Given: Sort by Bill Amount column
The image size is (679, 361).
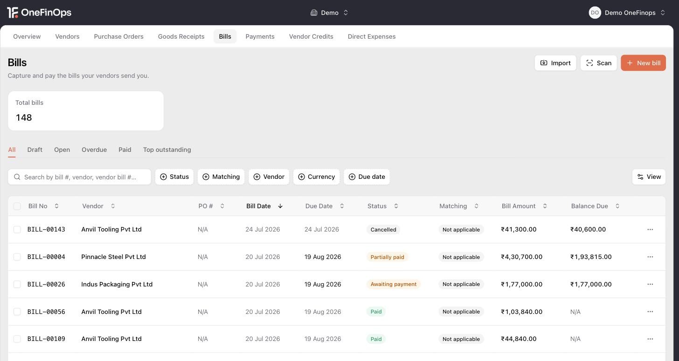Looking at the screenshot, I should 524,206.
